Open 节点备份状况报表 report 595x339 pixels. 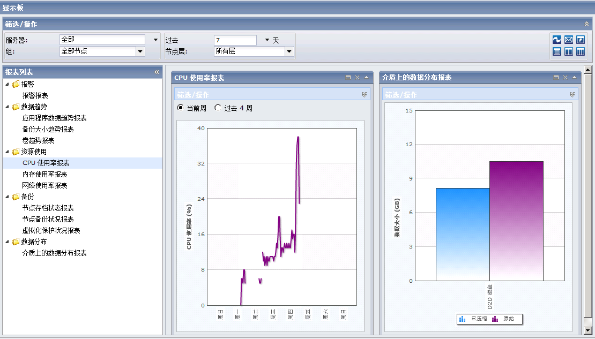(48, 220)
